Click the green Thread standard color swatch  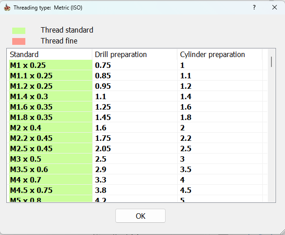19,30
